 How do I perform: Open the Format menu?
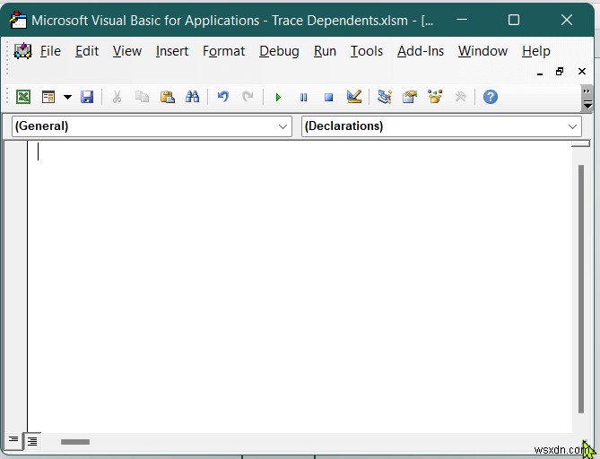pyautogui.click(x=223, y=51)
